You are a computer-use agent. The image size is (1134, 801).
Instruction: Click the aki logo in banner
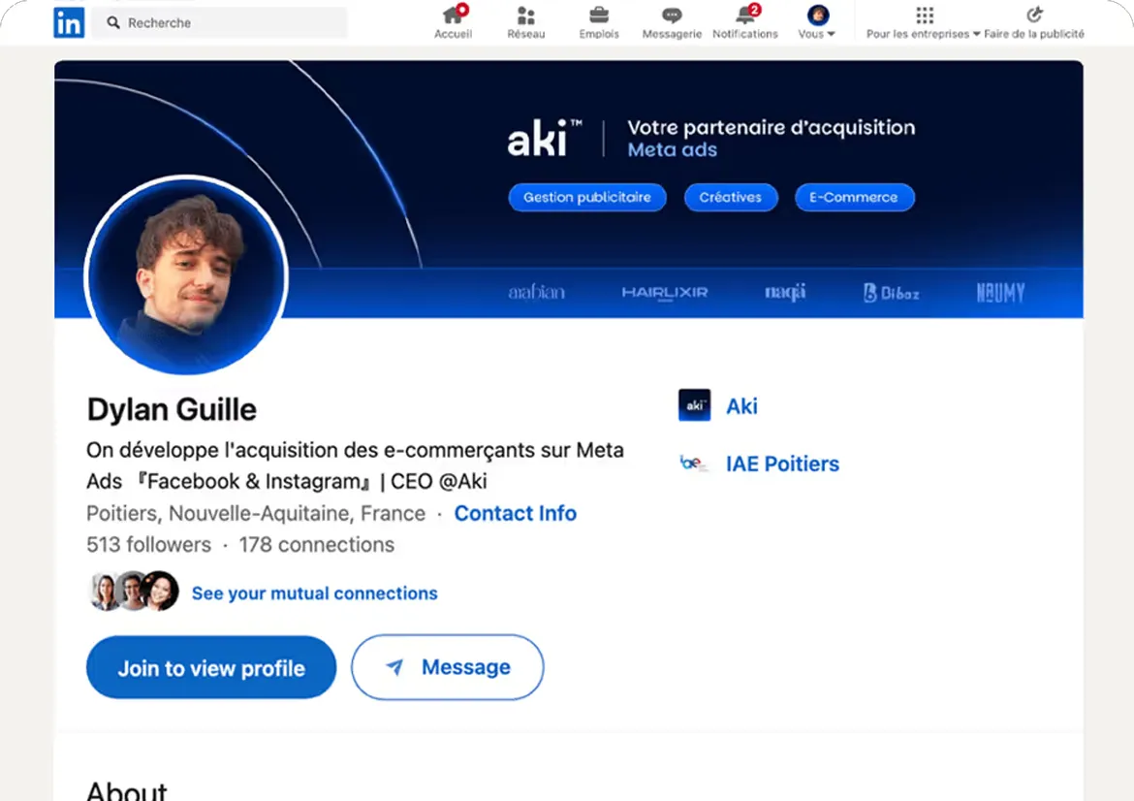pyautogui.click(x=543, y=138)
